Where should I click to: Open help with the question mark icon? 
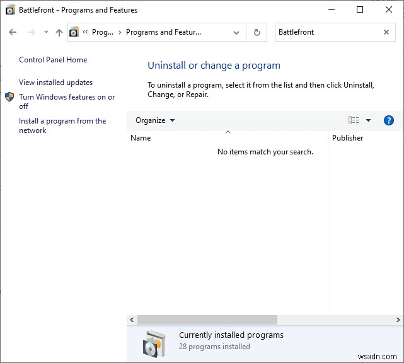(x=388, y=120)
